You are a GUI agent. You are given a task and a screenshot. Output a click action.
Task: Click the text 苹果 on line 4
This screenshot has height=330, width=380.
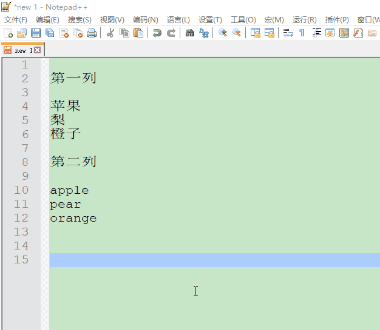point(66,106)
